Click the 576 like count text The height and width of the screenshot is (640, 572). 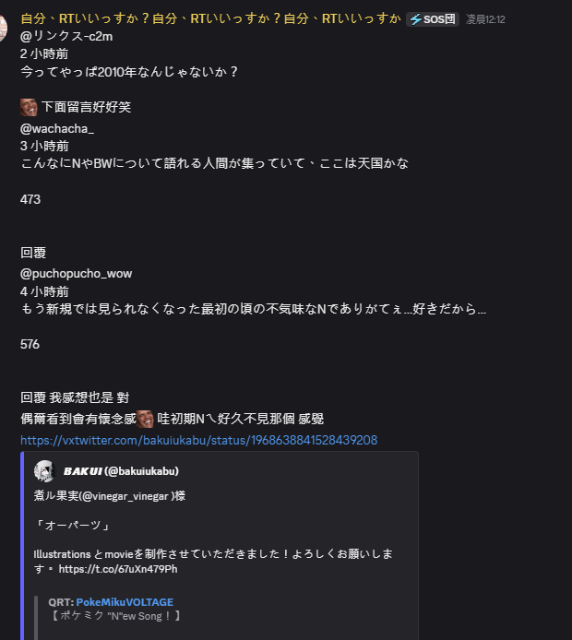click(30, 344)
